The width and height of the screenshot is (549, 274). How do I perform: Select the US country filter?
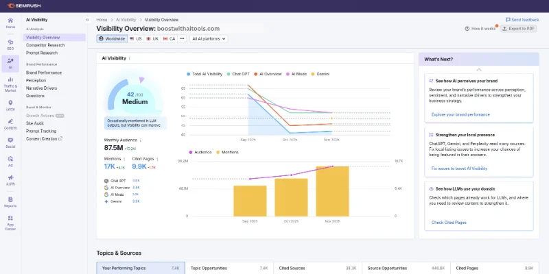coord(135,39)
